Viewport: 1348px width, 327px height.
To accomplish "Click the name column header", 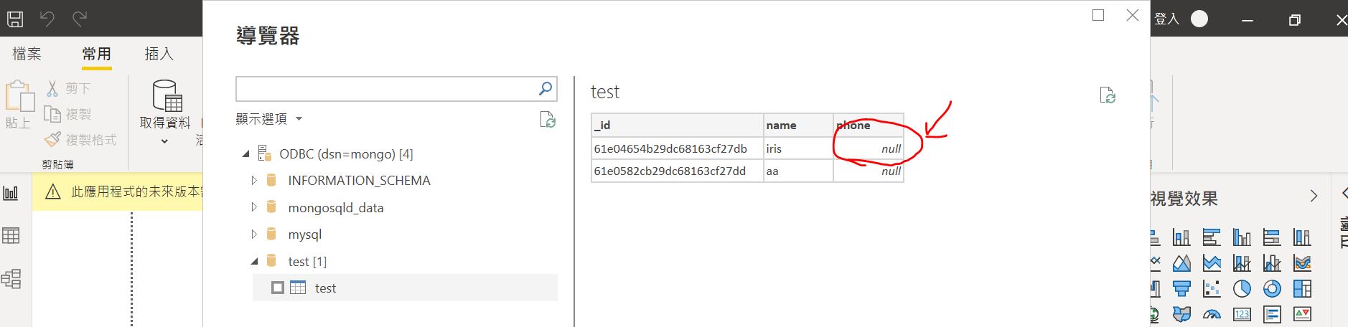I will pos(798,125).
